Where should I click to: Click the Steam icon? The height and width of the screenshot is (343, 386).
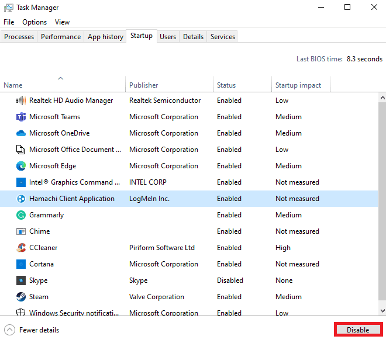pos(21,297)
